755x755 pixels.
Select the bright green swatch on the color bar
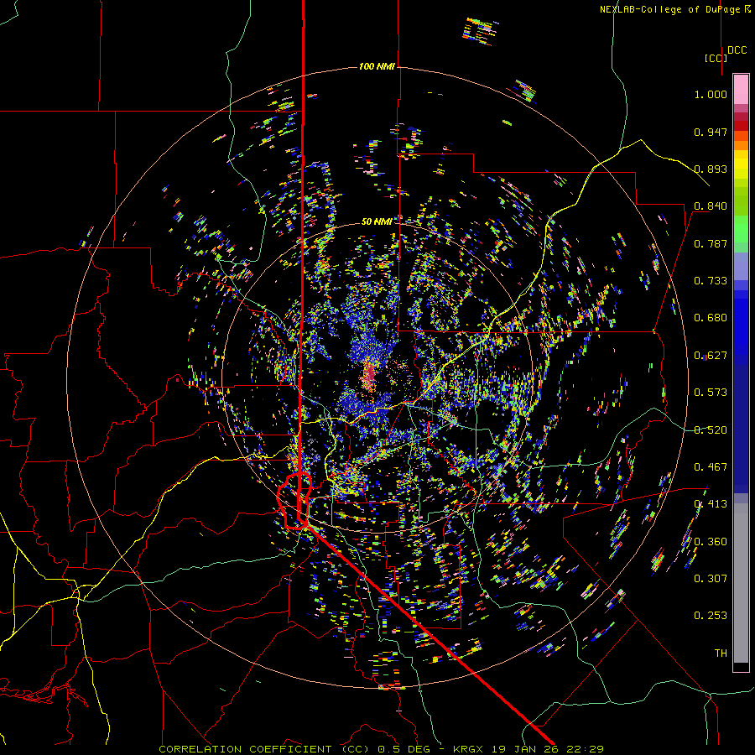coord(741,229)
